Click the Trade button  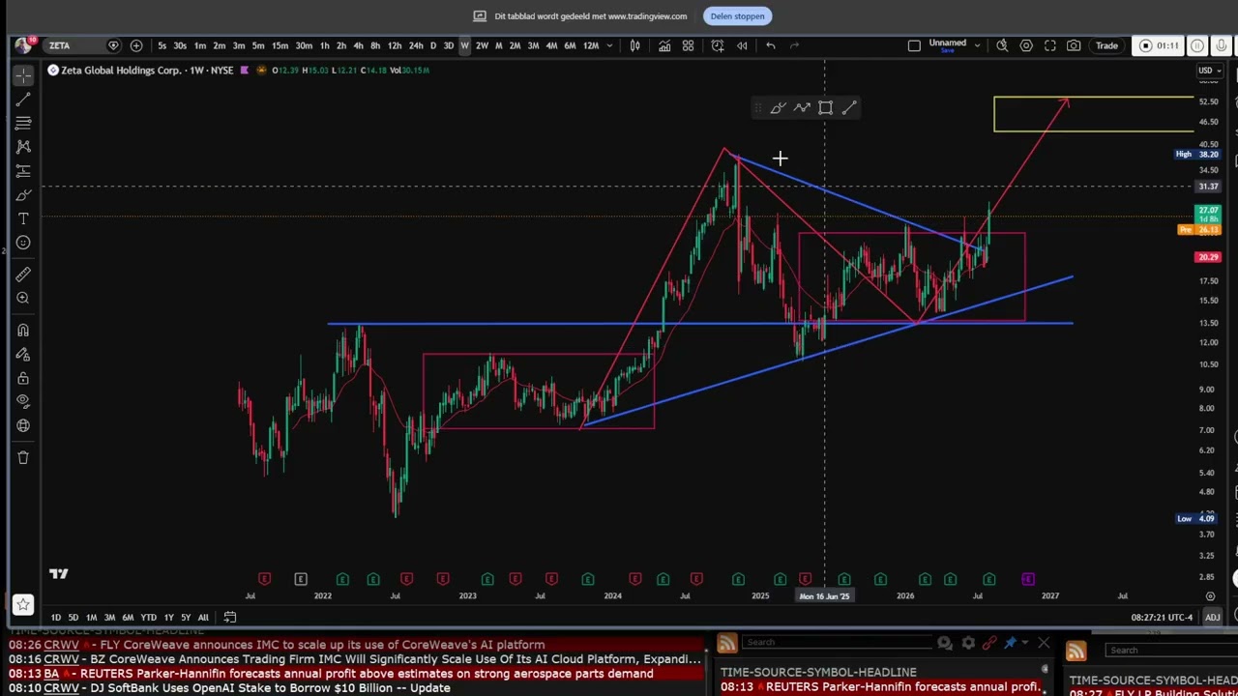click(1106, 45)
